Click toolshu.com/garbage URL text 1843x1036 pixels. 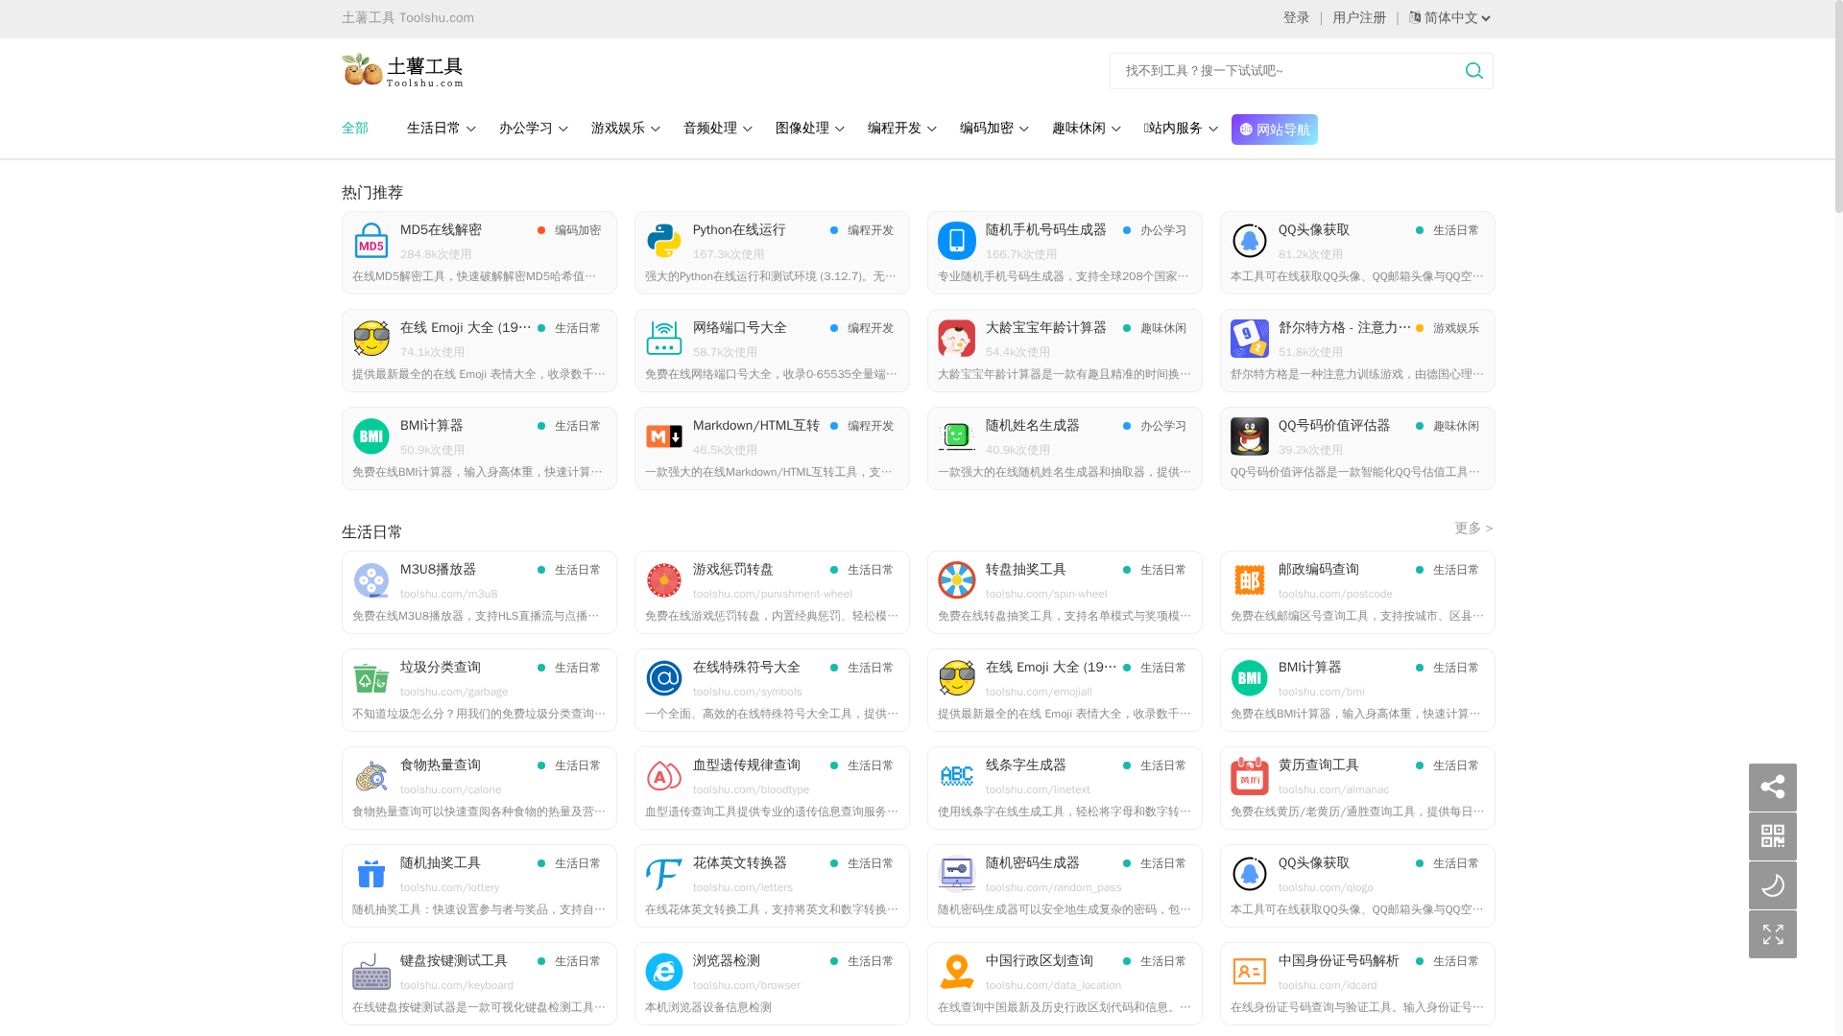pyautogui.click(x=454, y=692)
